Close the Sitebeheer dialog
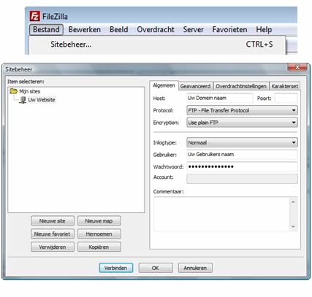 [x=297, y=67]
